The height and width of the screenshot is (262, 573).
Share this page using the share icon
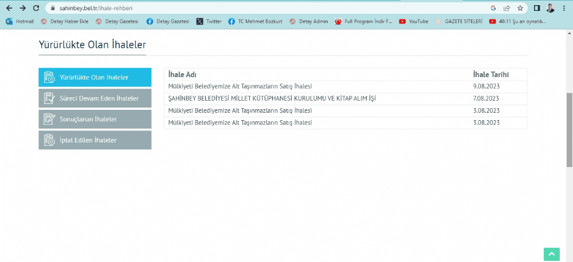pyautogui.click(x=507, y=8)
